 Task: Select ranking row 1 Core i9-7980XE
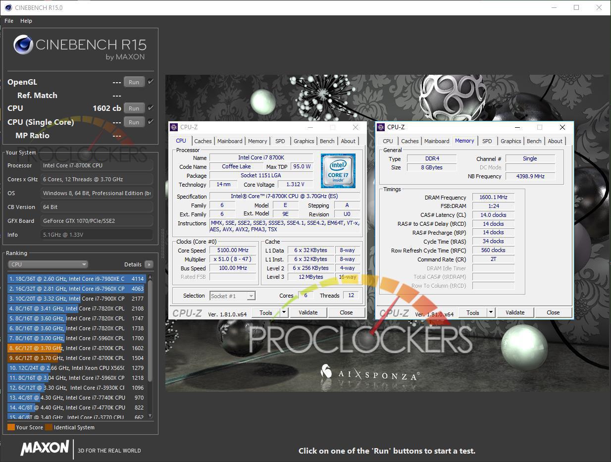76,279
